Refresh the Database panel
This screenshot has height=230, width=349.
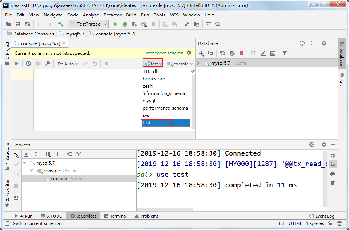[x=223, y=53]
